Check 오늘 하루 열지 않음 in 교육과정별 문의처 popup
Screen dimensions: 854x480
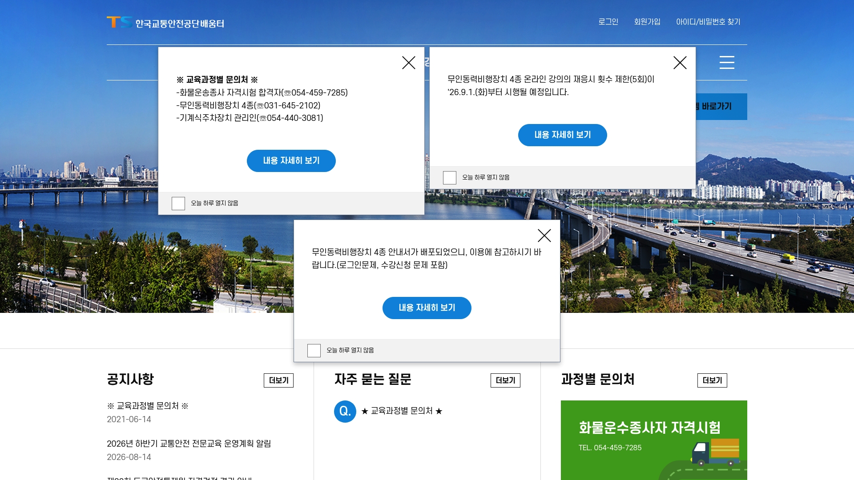point(178,204)
